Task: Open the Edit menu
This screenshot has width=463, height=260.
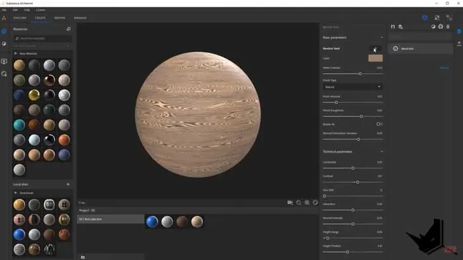Action: tap(15, 10)
